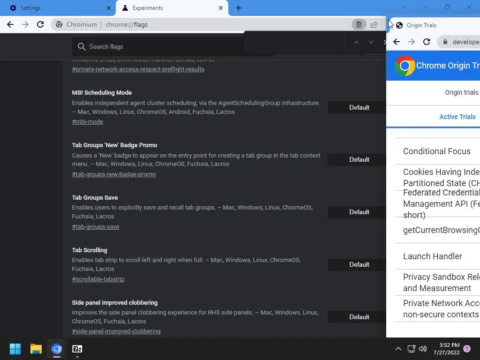Open the getCurrentBrowsingContextMedia trial

438,230
